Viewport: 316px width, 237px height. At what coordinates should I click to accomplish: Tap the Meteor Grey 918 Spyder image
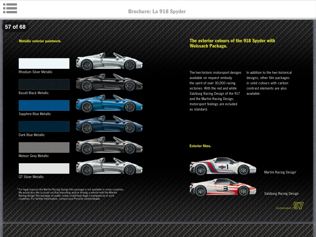[x=109, y=145]
